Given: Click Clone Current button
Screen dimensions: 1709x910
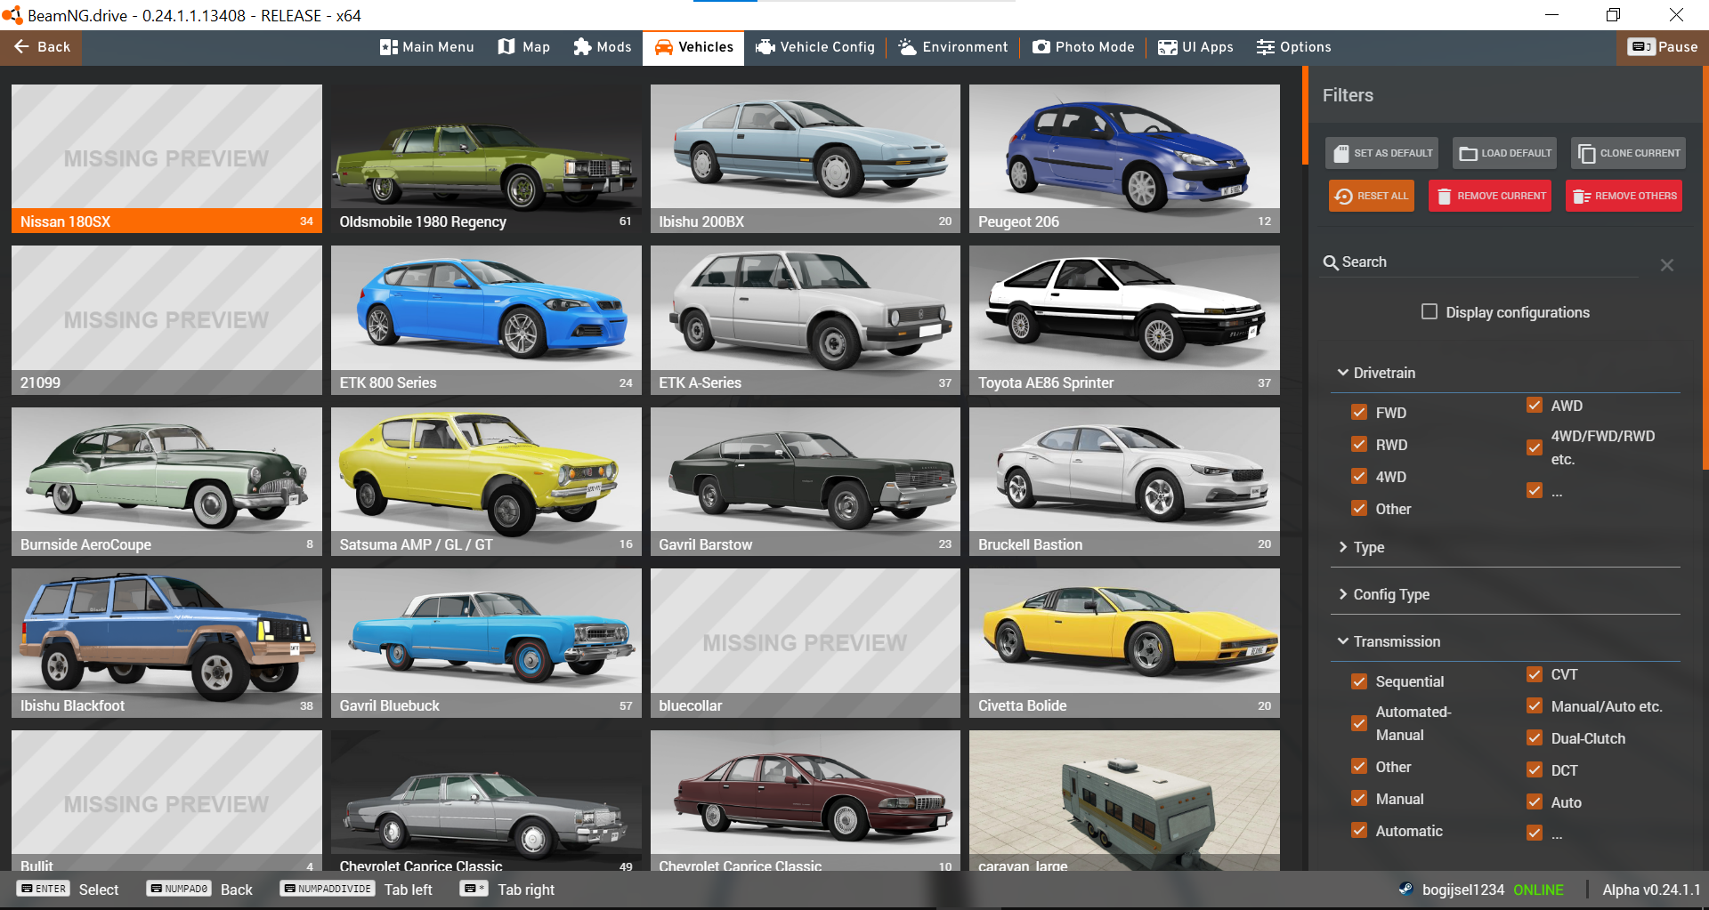Looking at the screenshot, I should (1629, 153).
